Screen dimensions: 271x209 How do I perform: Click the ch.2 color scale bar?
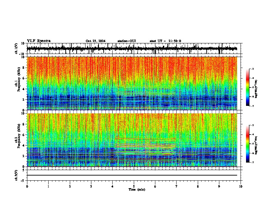point(248,144)
